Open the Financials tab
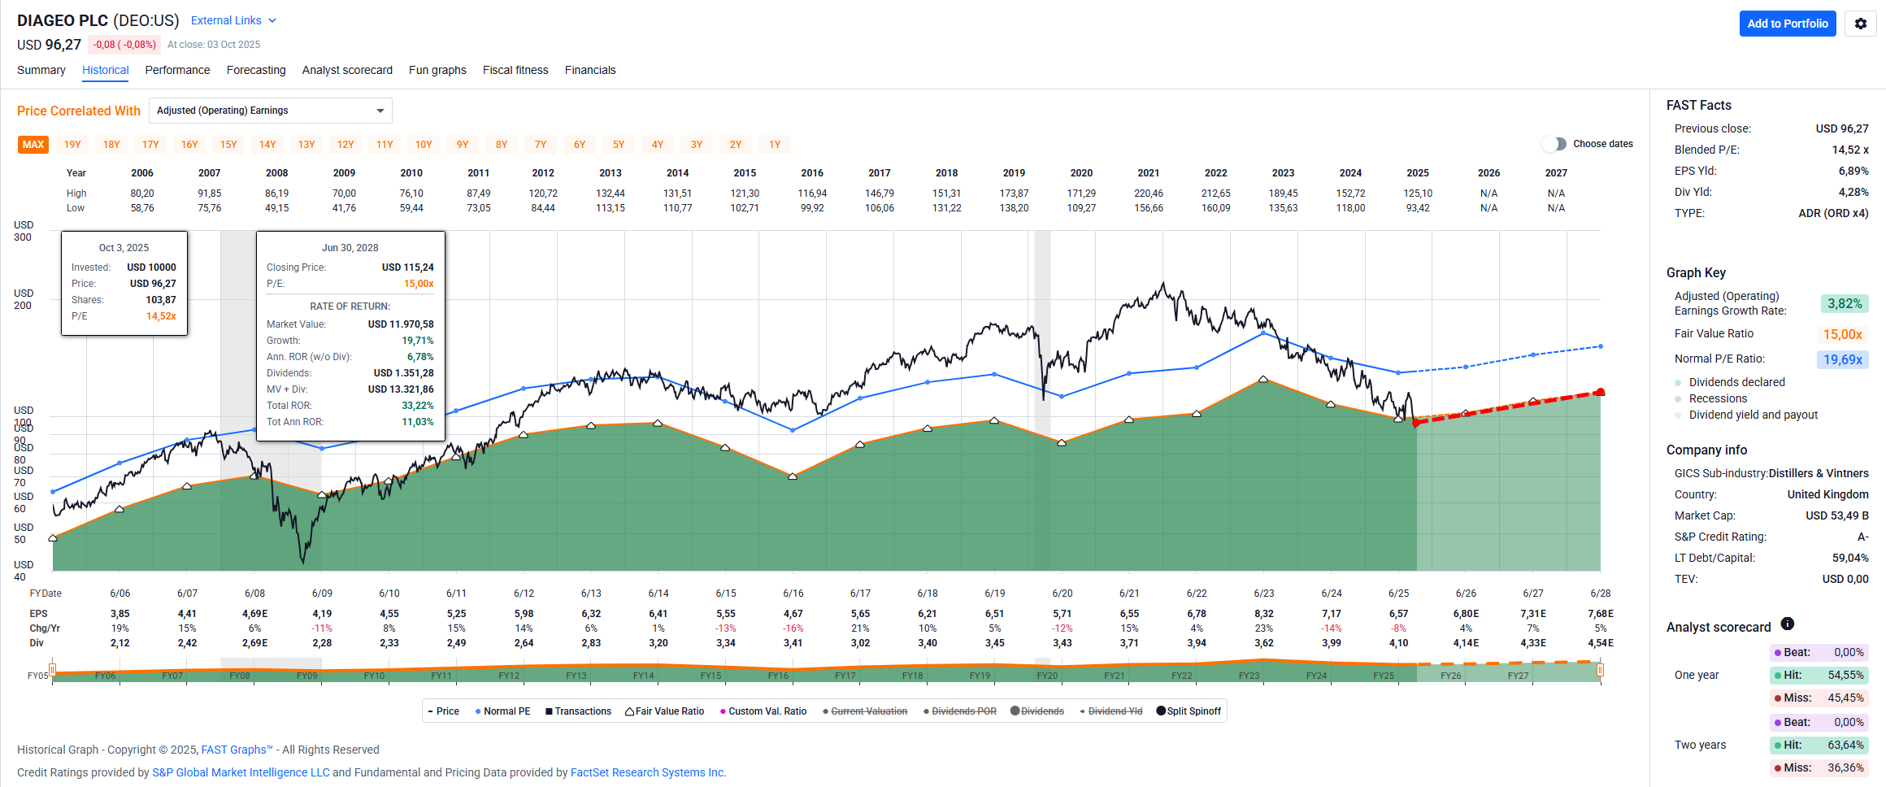1886x787 pixels. coord(590,70)
